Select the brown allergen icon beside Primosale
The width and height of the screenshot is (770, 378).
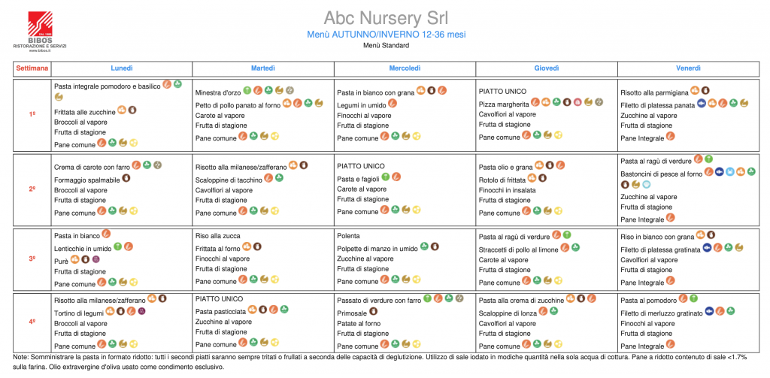point(374,311)
